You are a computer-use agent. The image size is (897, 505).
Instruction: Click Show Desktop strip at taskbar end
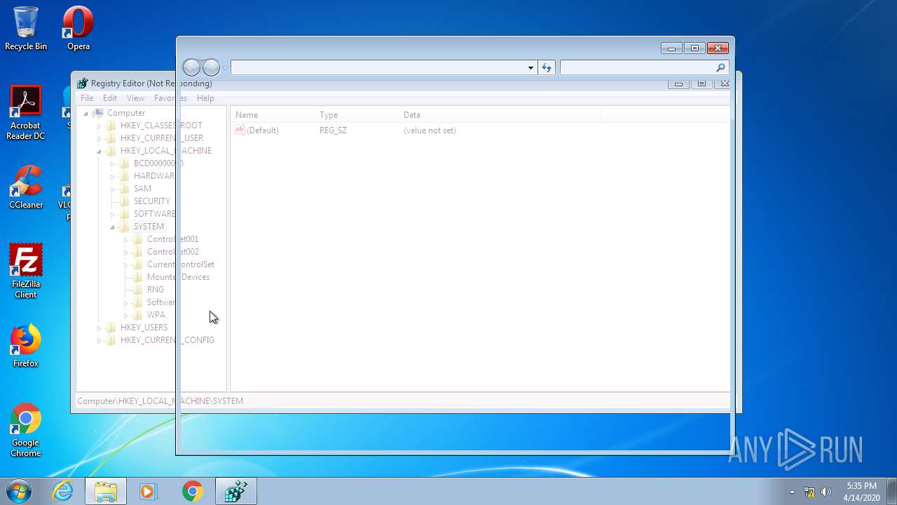click(891, 491)
